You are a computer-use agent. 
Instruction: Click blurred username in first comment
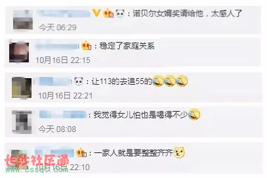click(64, 13)
